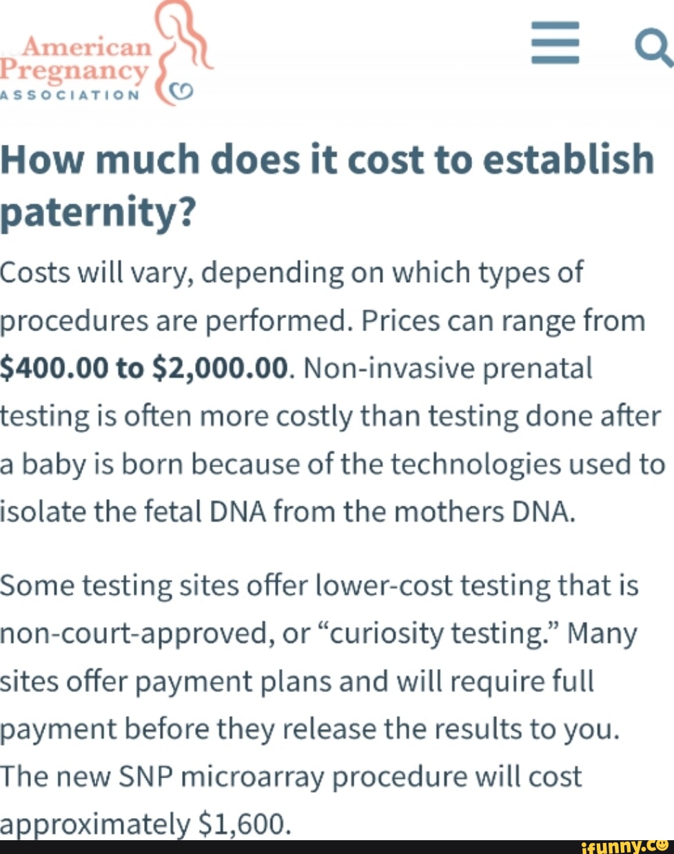674x854 pixels.
Task: Click the small heart symbol in logo
Action: [183, 91]
